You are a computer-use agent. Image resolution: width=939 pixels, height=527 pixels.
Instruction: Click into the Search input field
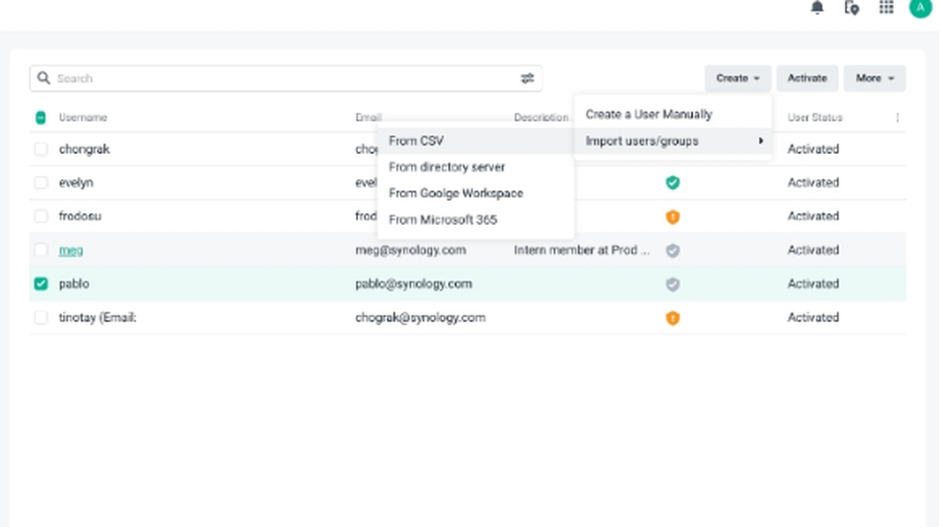click(x=282, y=79)
